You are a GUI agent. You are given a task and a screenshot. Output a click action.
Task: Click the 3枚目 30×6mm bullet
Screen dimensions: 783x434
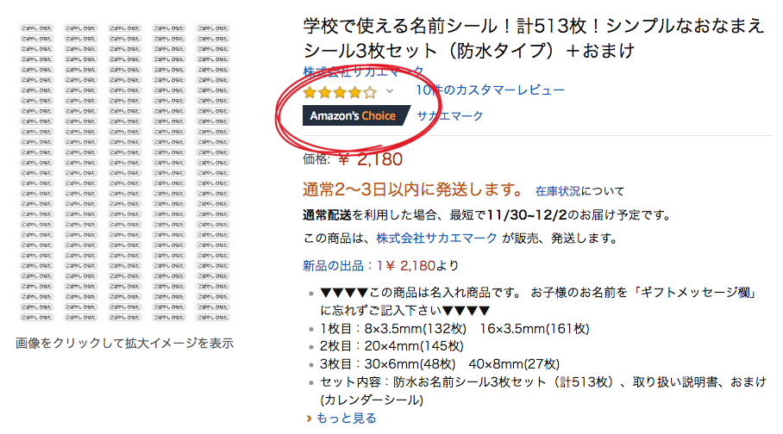[x=440, y=363]
